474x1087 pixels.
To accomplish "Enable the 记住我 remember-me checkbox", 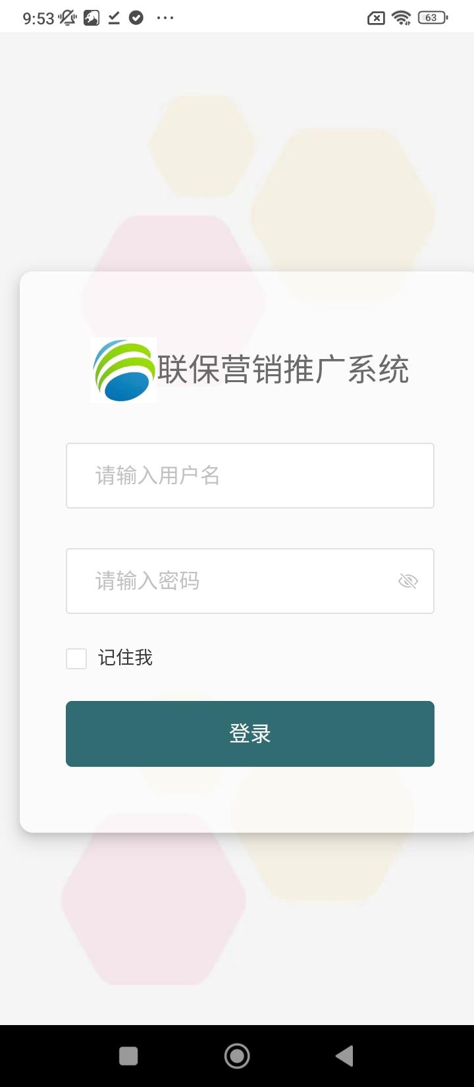I will pos(76,658).
